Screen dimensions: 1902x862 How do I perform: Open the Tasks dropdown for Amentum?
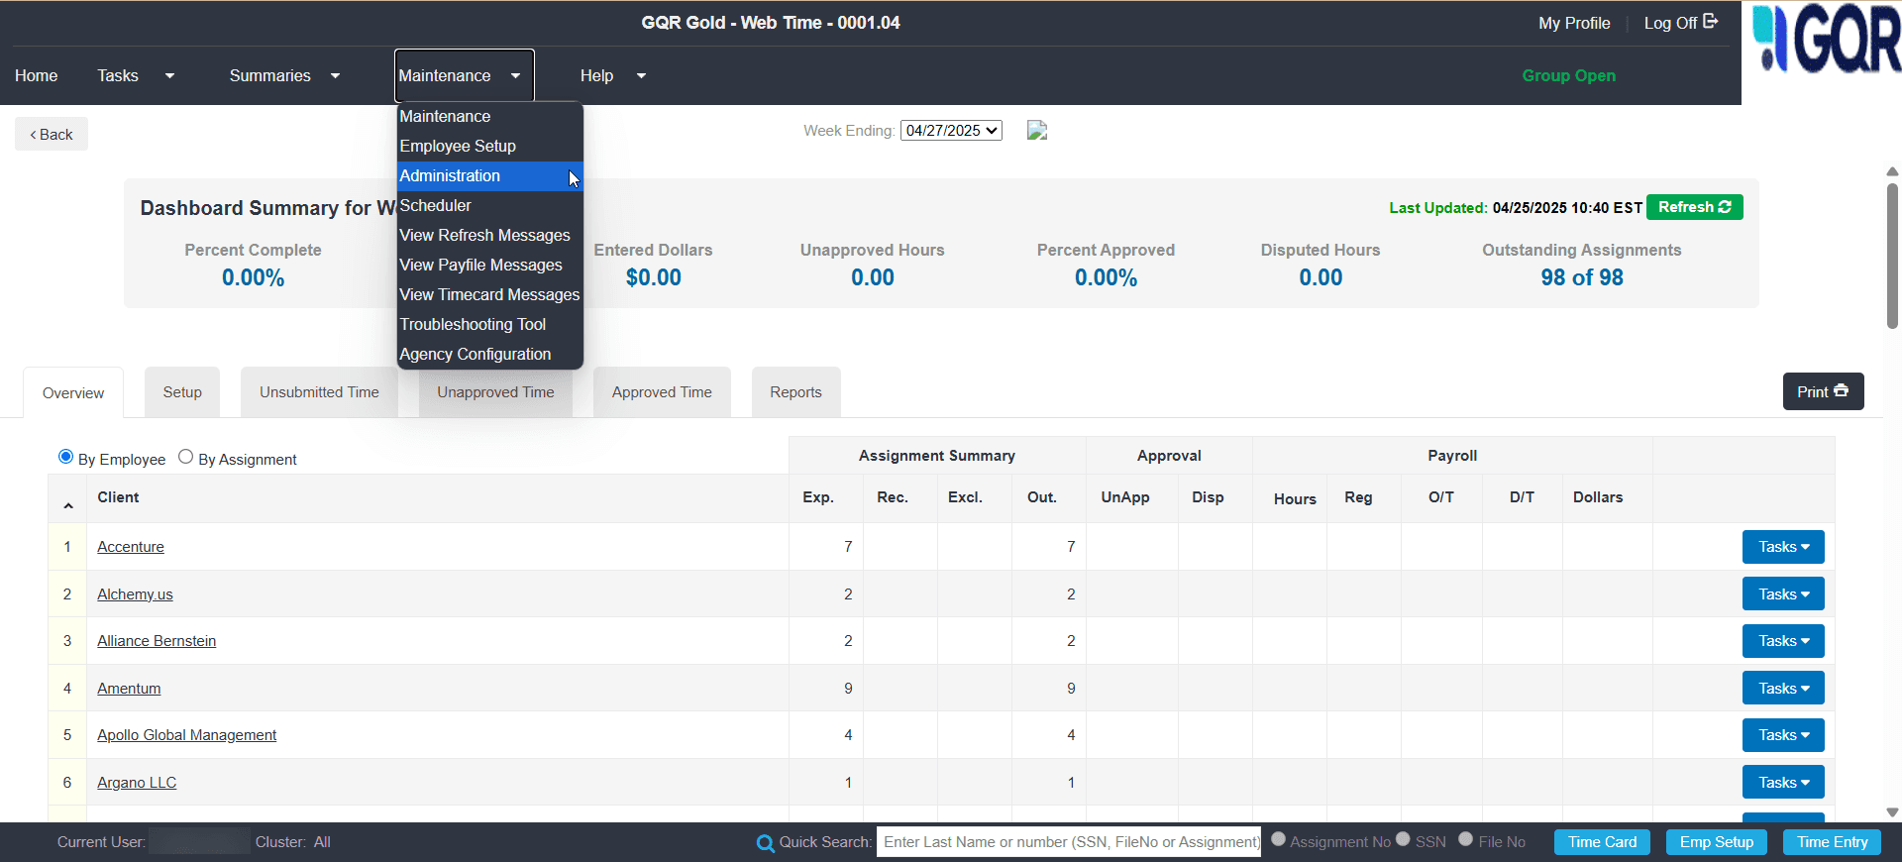point(1783,689)
